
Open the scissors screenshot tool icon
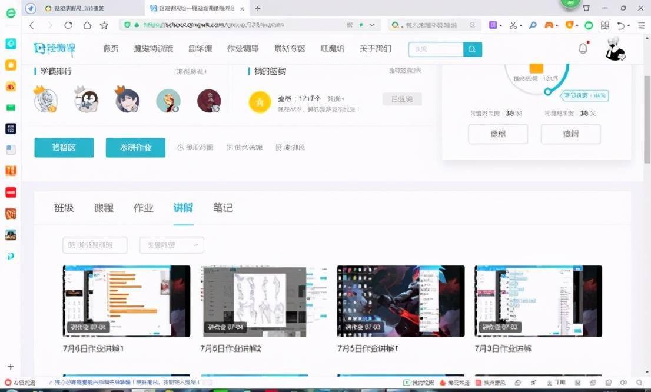point(513,25)
